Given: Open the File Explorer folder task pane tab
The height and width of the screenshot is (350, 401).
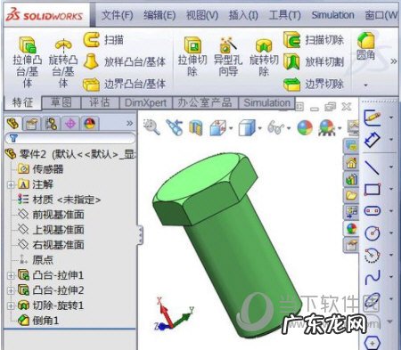Looking at the screenshot, I should click(351, 195).
